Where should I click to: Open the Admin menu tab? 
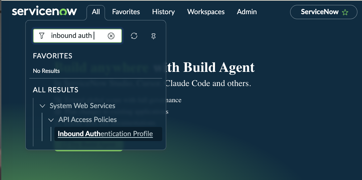tap(247, 12)
